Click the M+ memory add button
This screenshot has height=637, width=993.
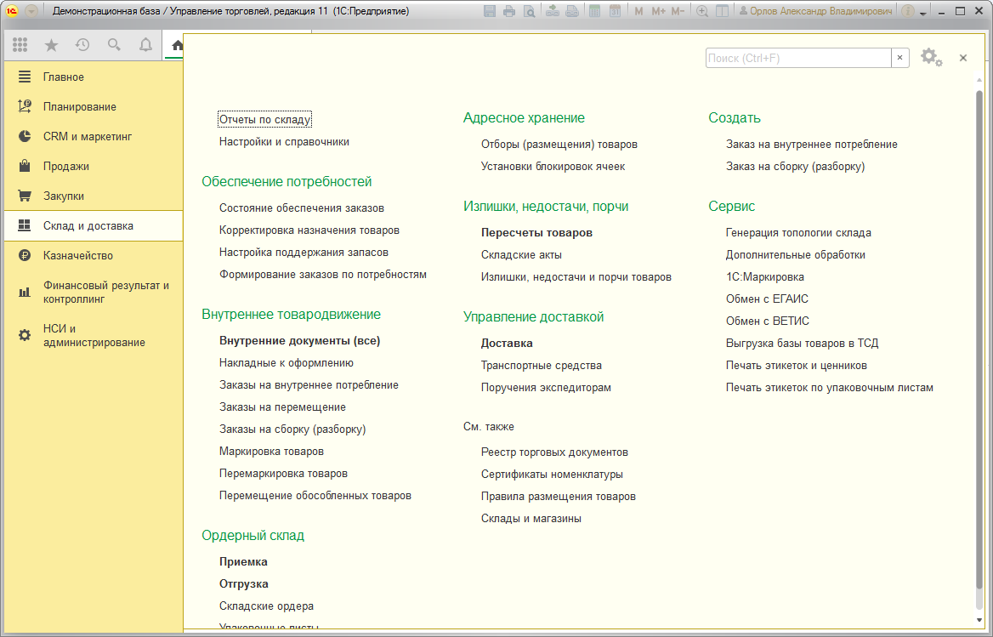pyautogui.click(x=659, y=11)
